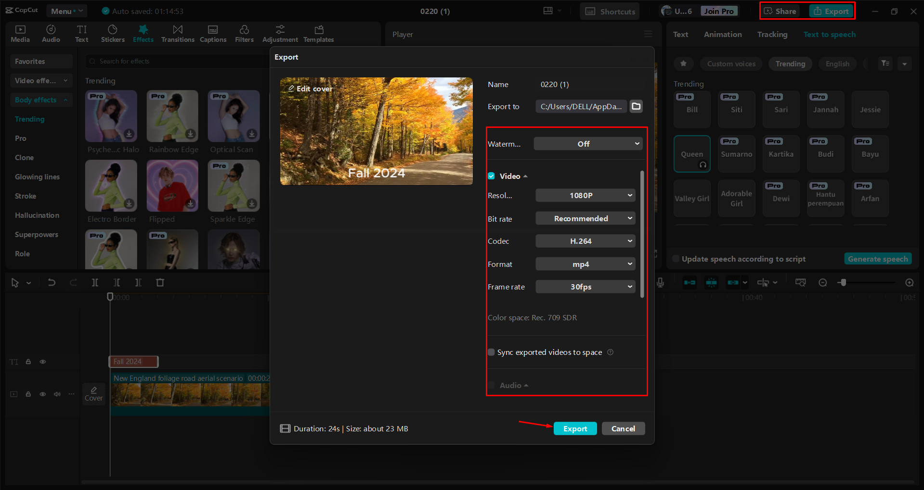Switch to the Filters panel

point(244,33)
